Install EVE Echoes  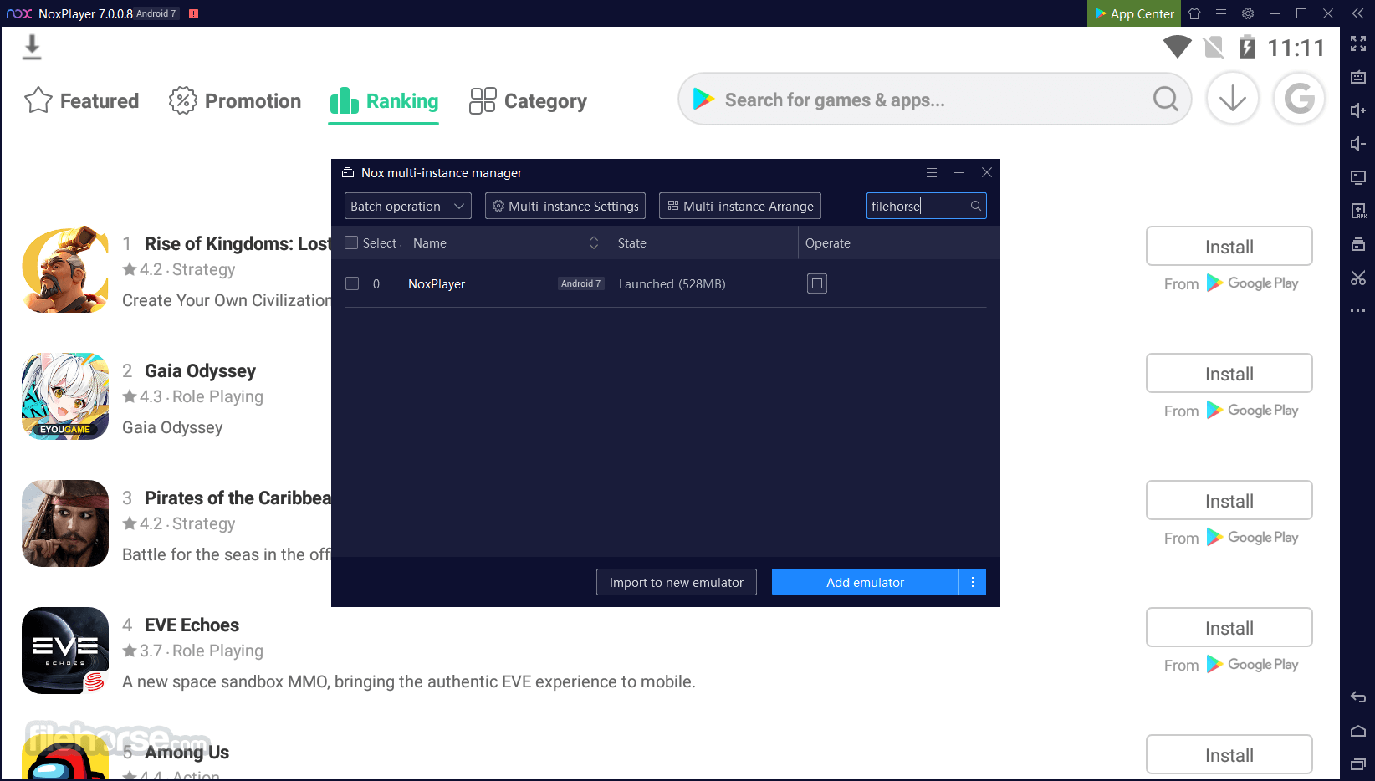click(x=1229, y=628)
